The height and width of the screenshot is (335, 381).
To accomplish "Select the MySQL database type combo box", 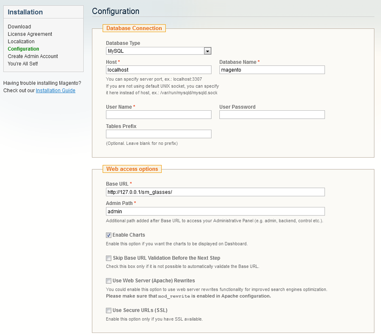I will point(158,51).
